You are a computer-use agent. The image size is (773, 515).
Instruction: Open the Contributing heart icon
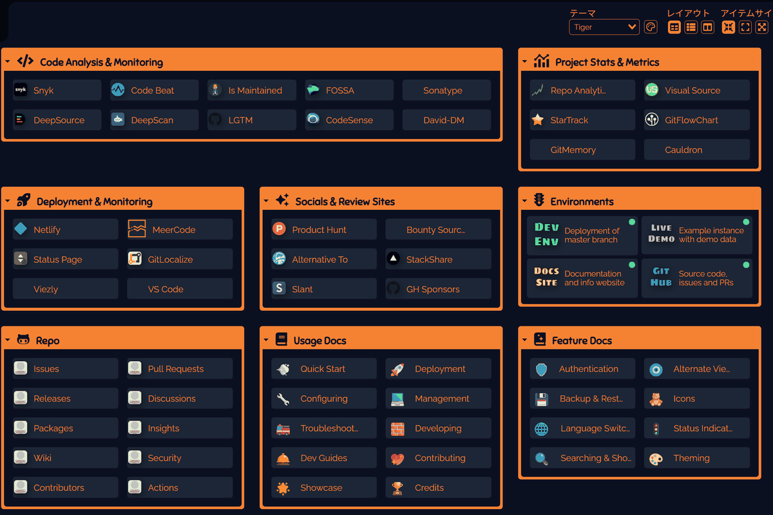click(397, 458)
